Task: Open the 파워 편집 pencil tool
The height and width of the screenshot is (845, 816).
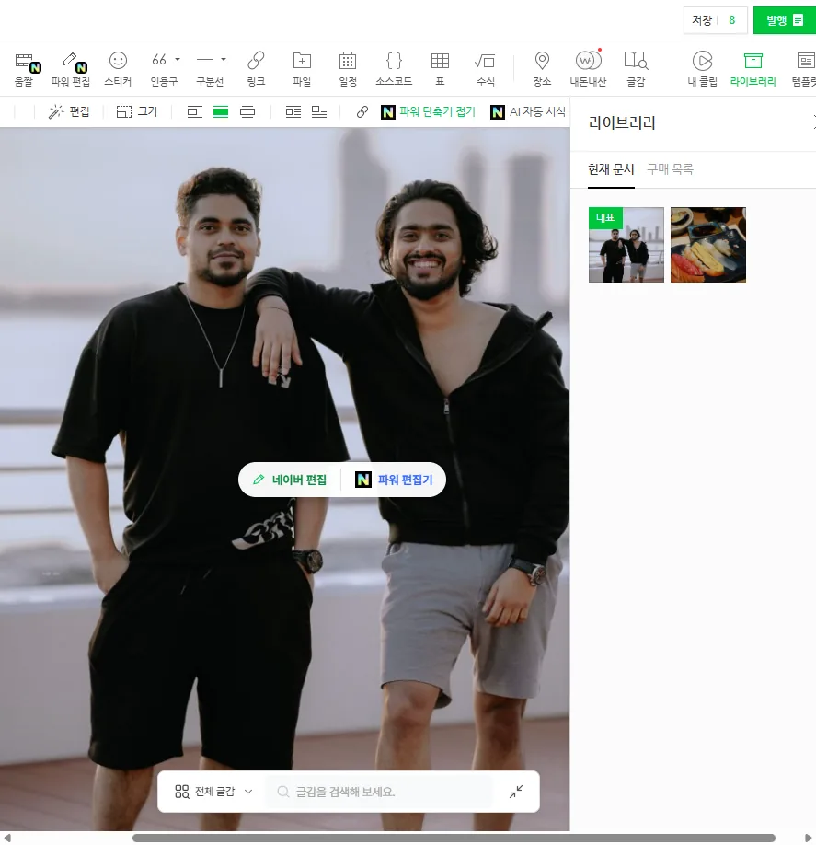Action: click(x=71, y=69)
